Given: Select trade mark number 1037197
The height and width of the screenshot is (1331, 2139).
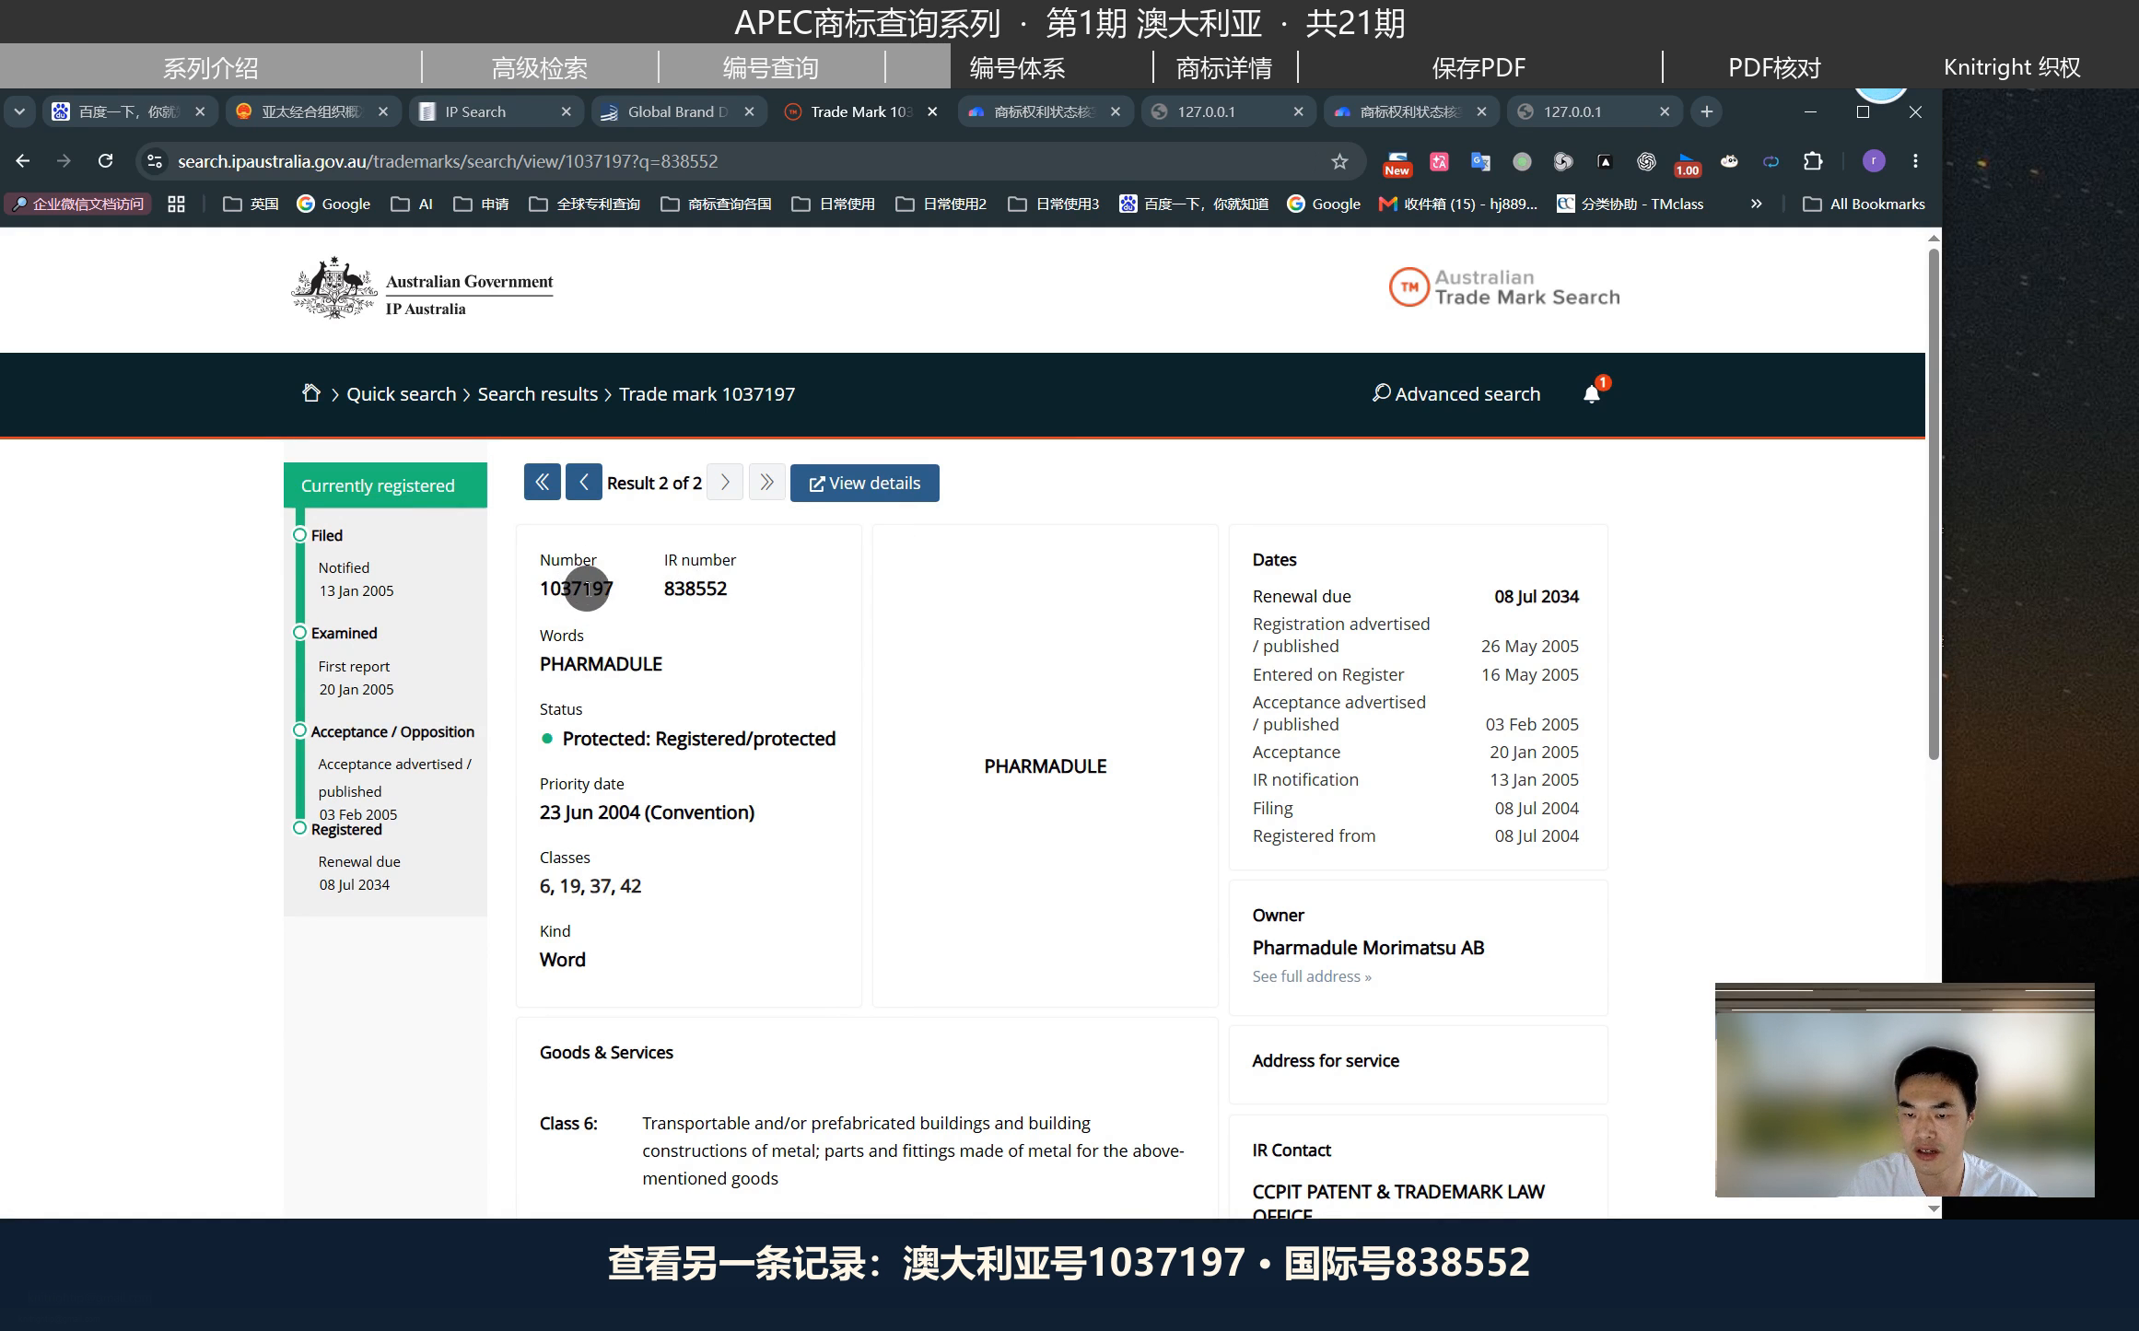Looking at the screenshot, I should point(576,589).
